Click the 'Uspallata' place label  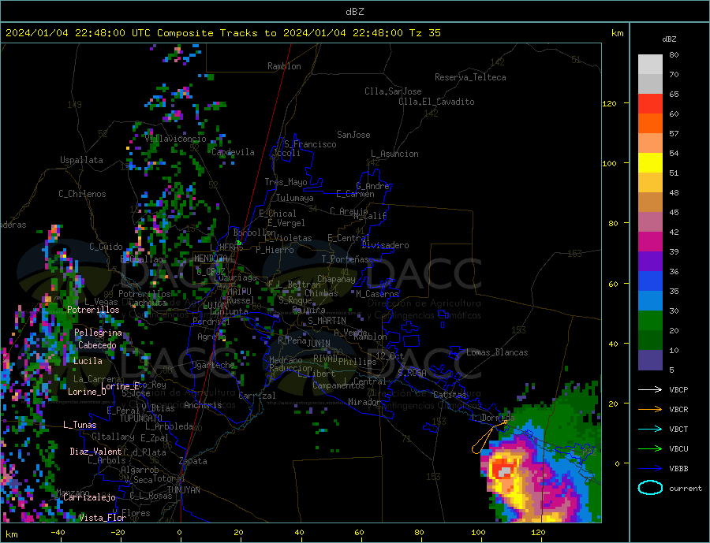81,160
